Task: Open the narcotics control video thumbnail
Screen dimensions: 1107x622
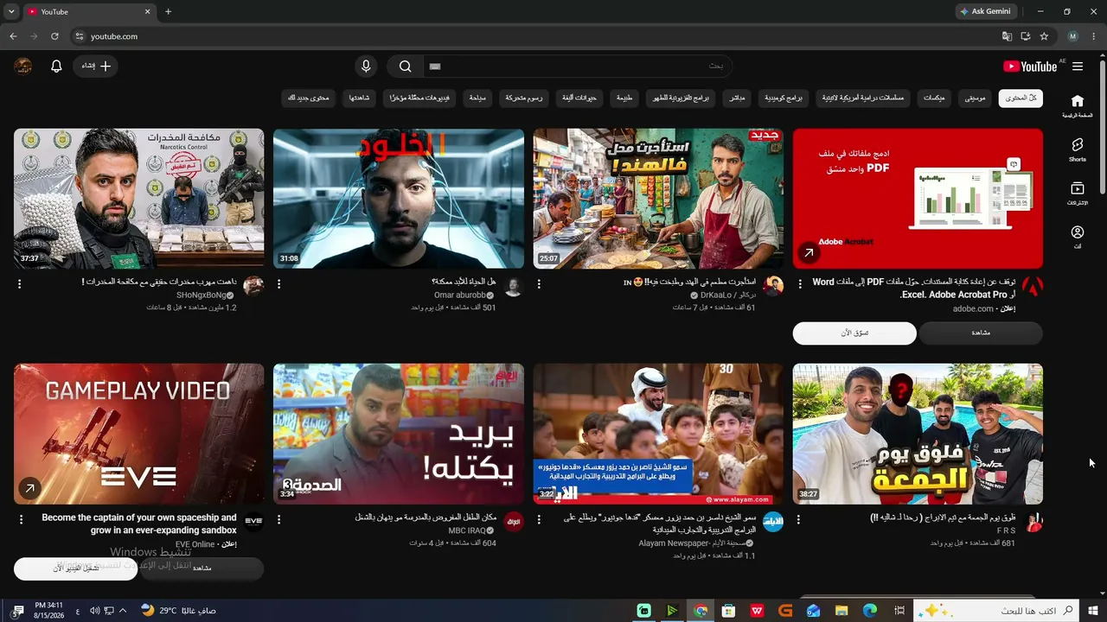Action: tap(139, 199)
